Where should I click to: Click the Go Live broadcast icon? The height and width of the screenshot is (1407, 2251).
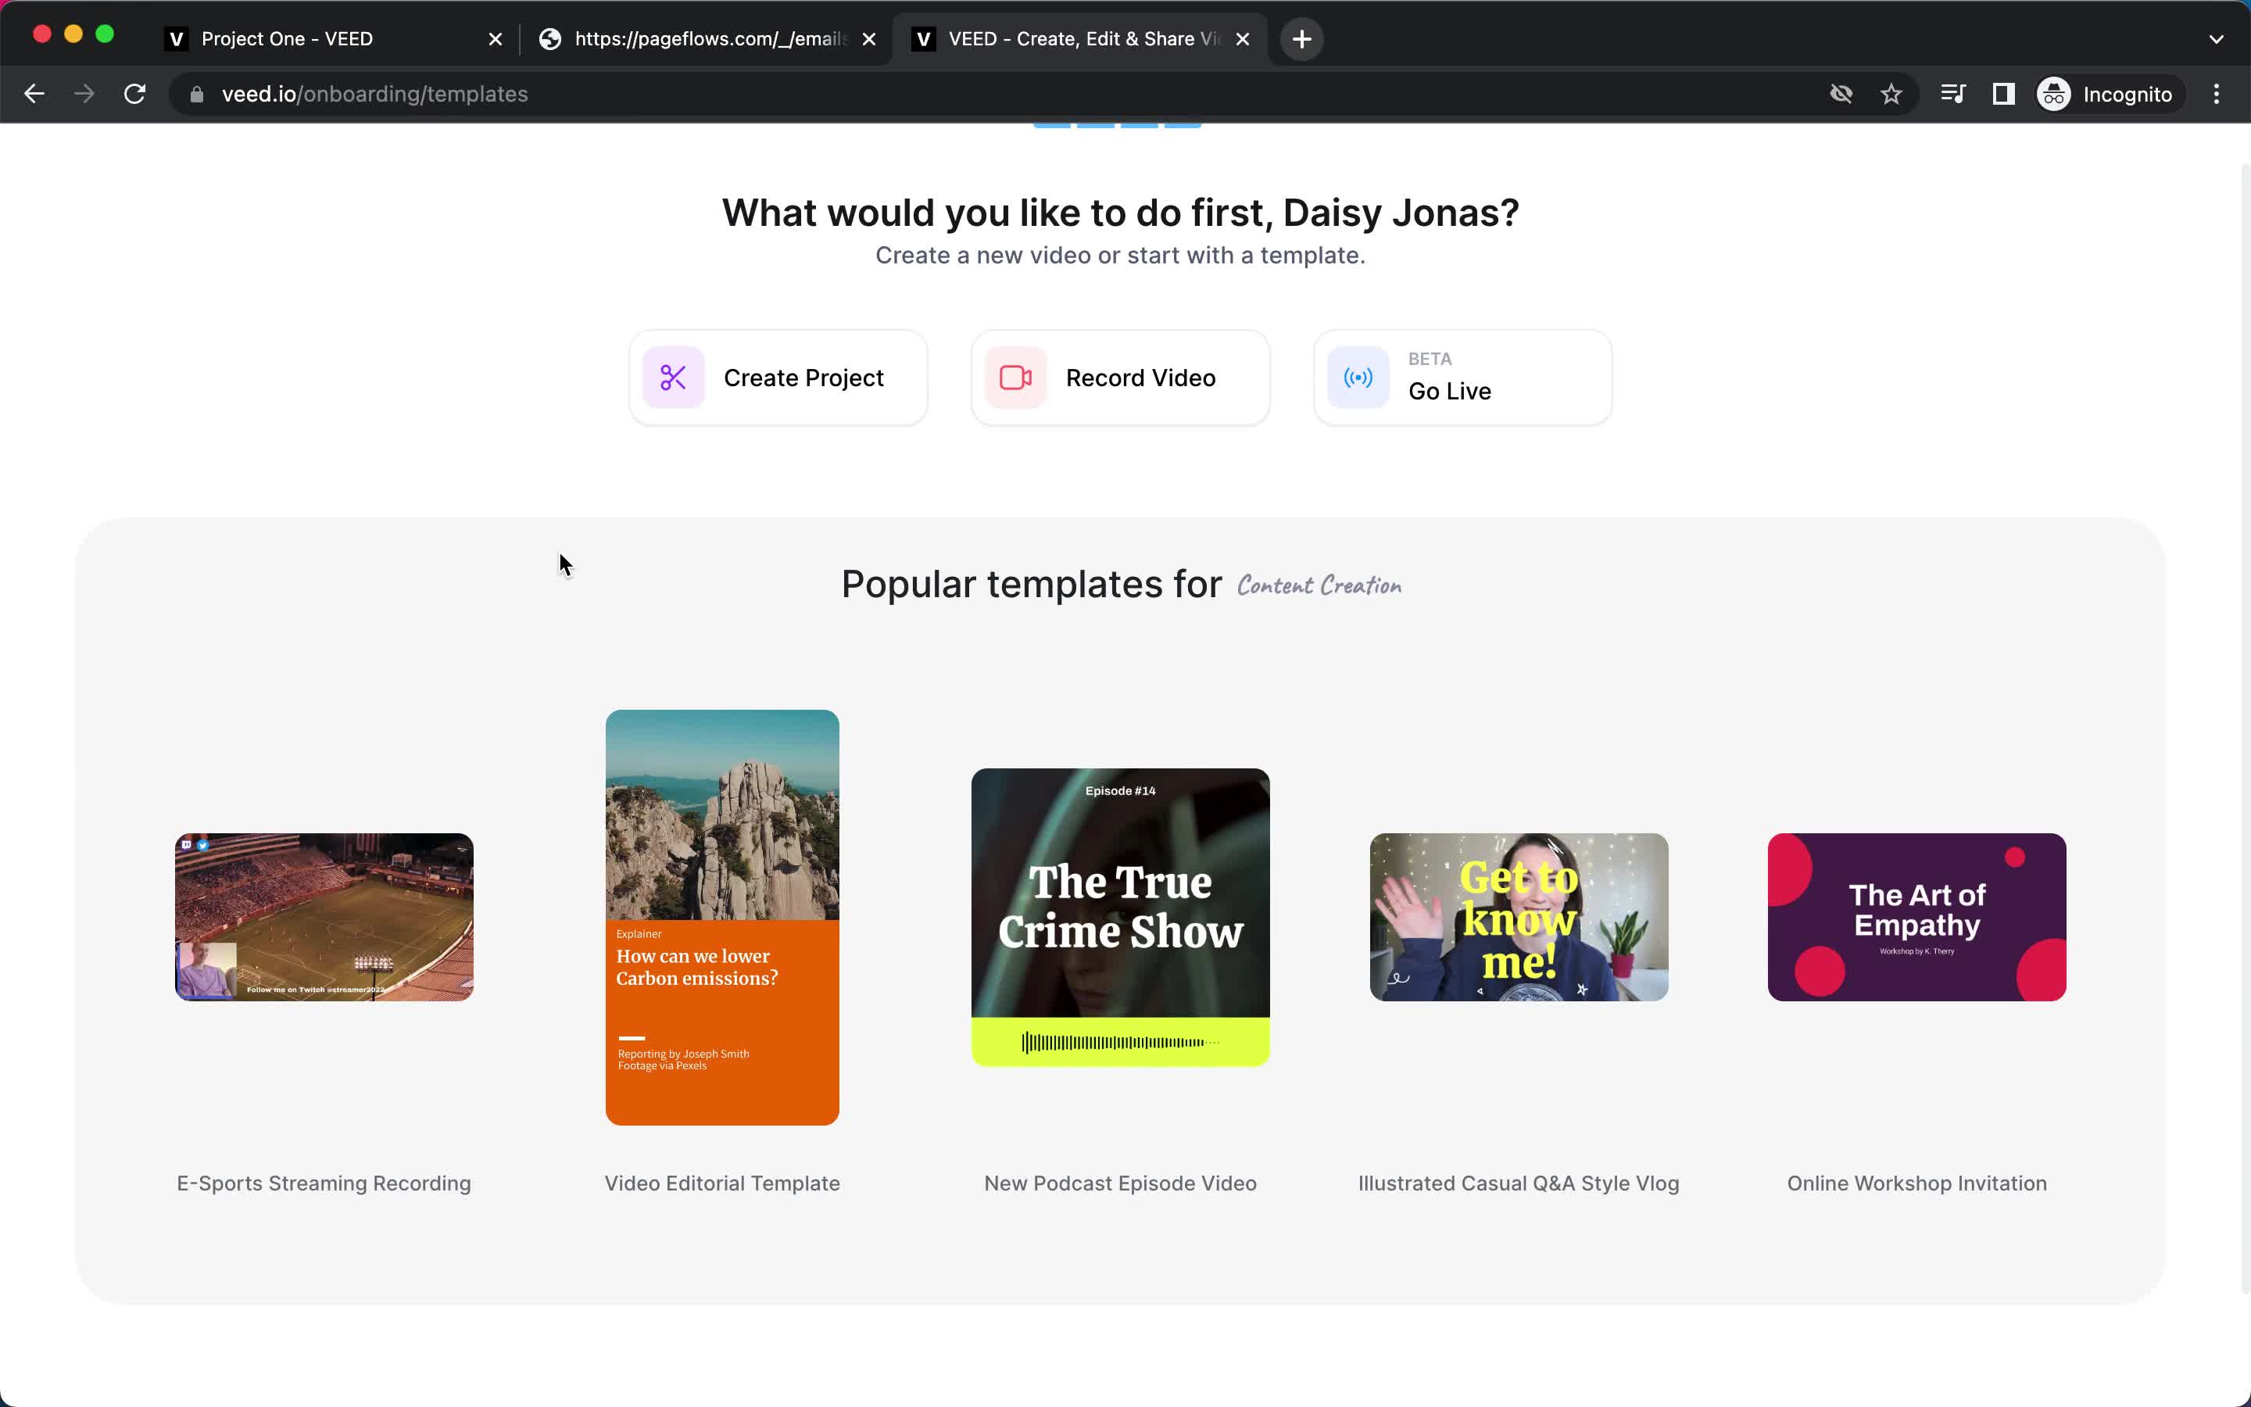[1358, 378]
